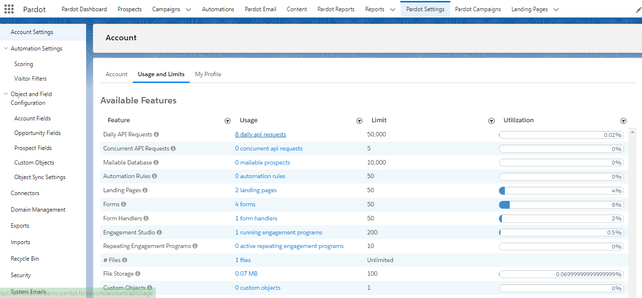Image resolution: width=642 pixels, height=298 pixels.
Task: Open the Utilization column filter dropdown
Action: 623,121
